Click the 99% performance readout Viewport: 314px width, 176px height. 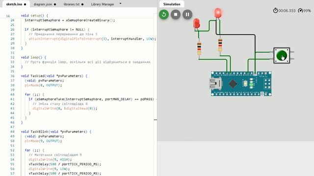point(307,11)
